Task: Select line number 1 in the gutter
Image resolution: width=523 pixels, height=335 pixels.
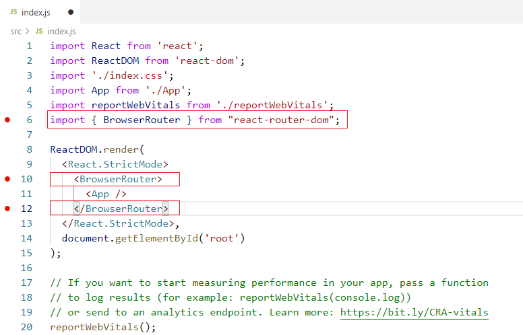Action: [29, 46]
